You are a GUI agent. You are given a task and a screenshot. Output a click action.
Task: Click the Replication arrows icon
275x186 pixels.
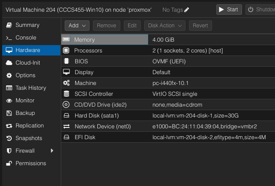click(x=9, y=126)
